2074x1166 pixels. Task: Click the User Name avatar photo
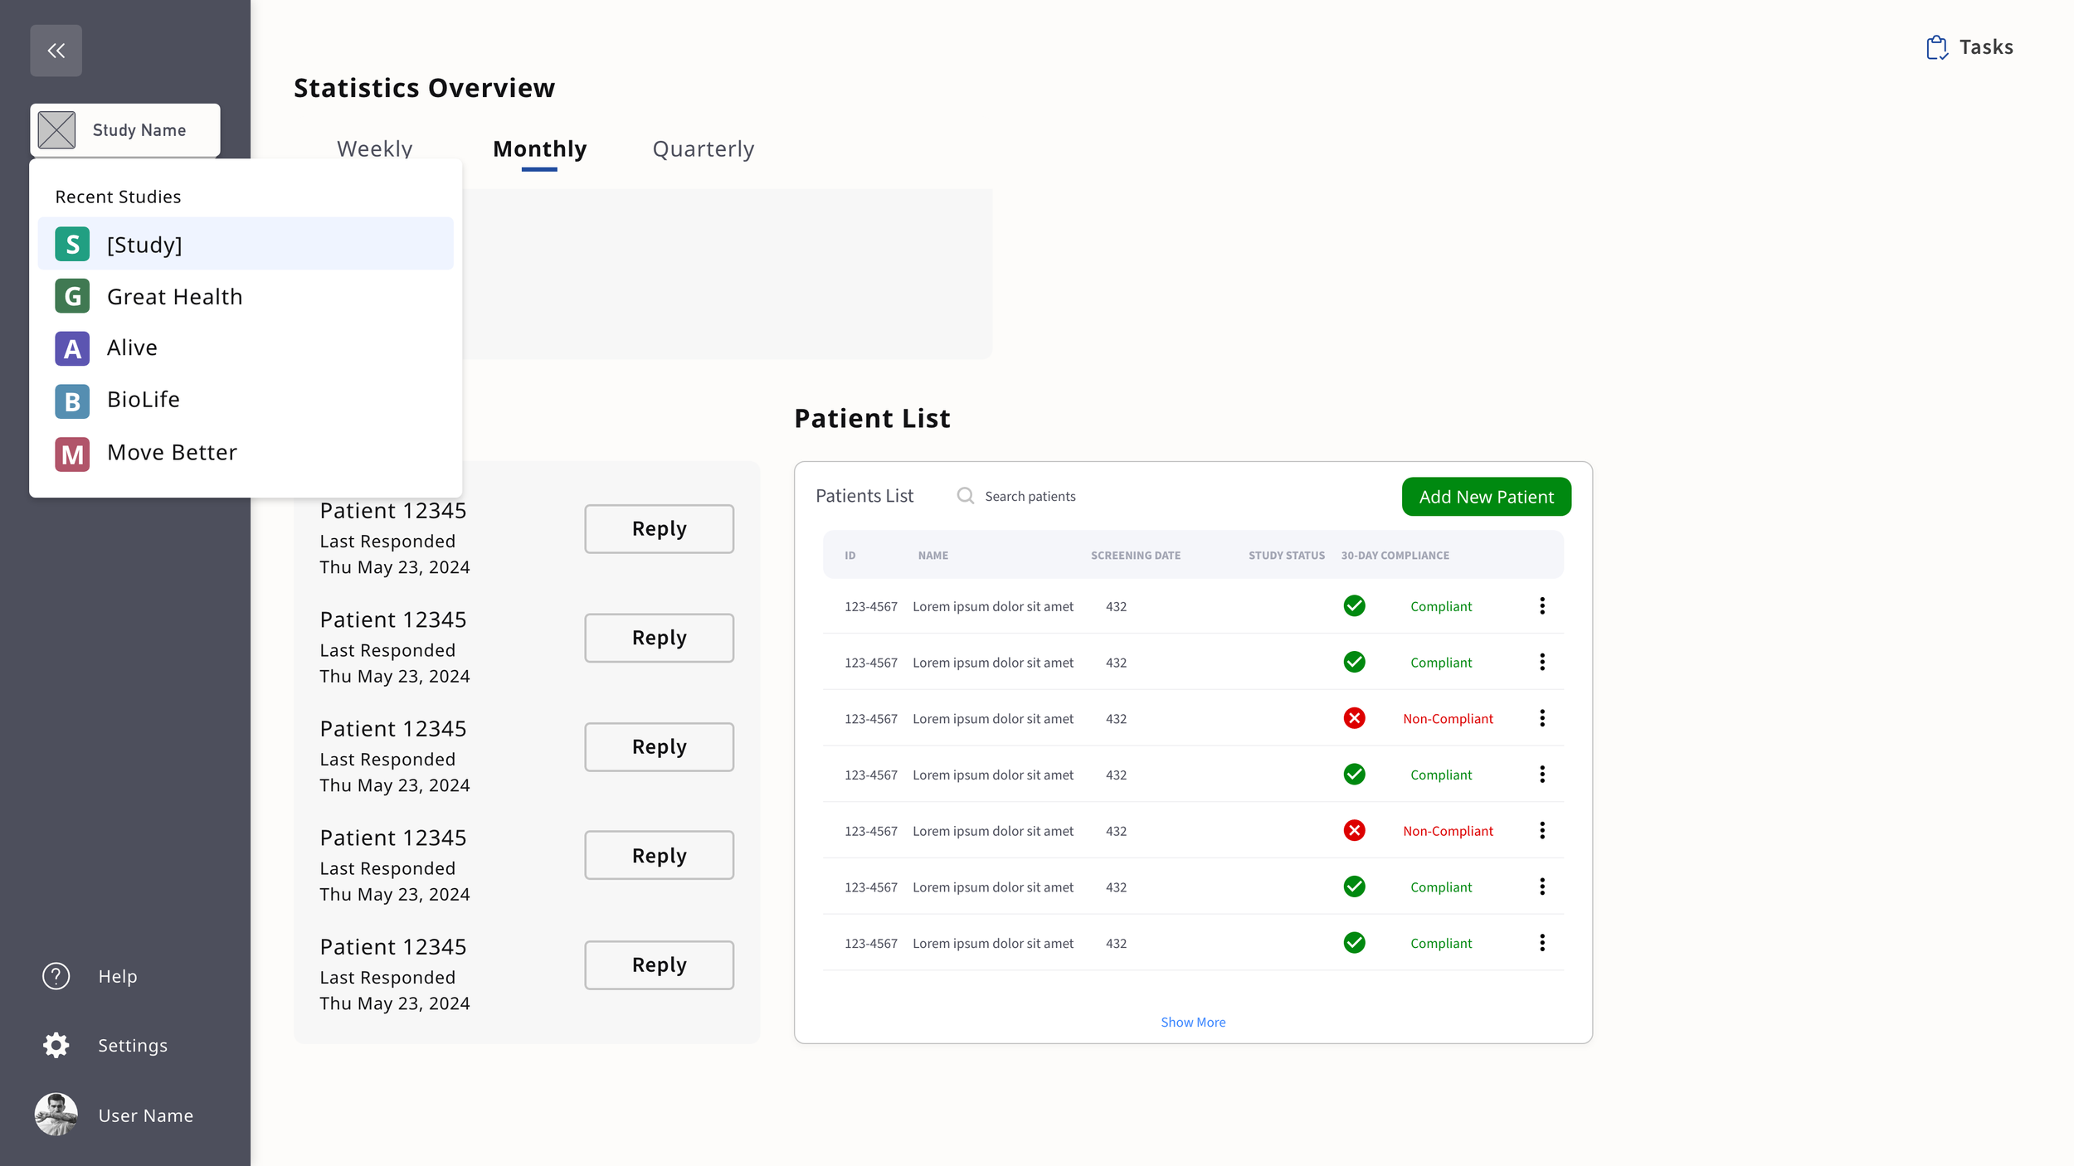click(x=56, y=1115)
